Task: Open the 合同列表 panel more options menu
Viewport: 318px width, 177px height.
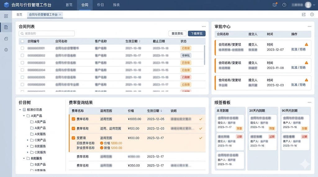Action: point(204,27)
